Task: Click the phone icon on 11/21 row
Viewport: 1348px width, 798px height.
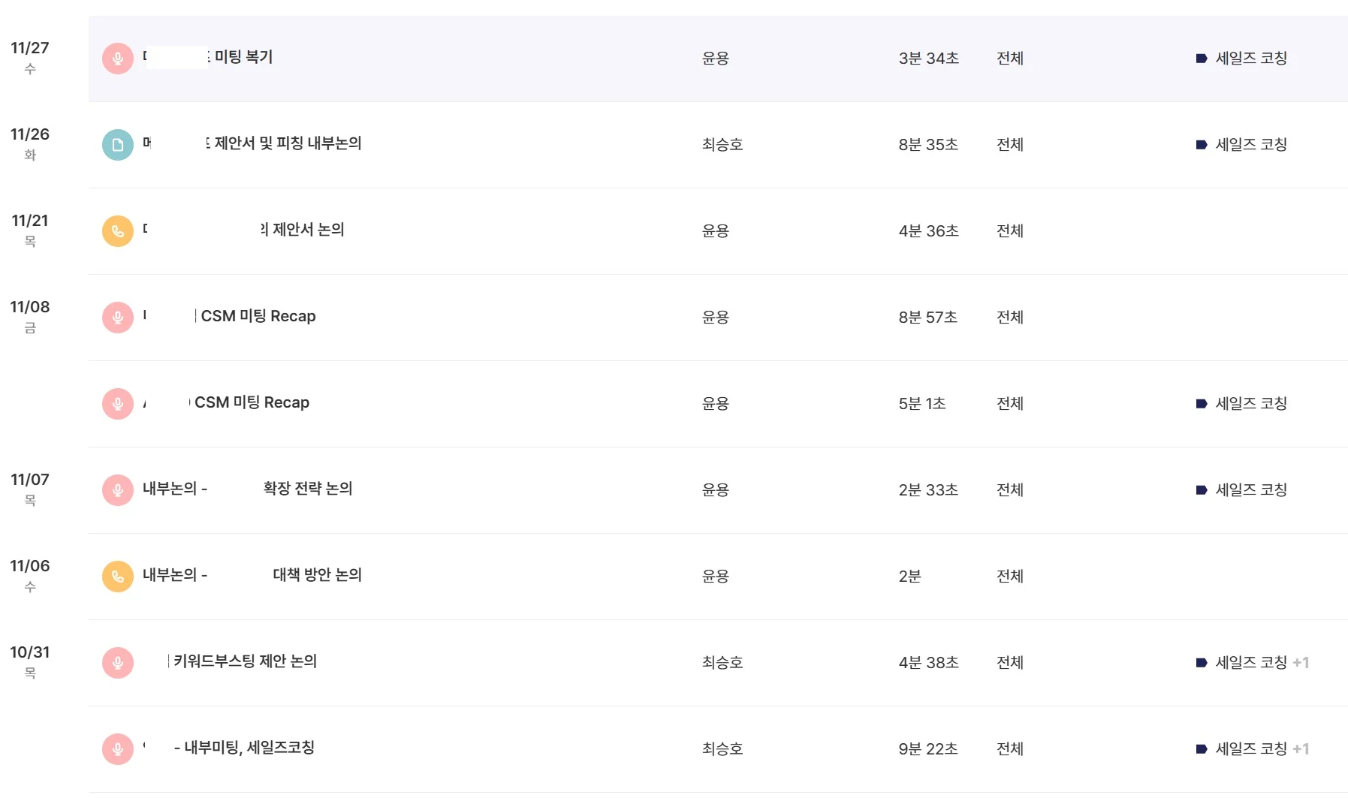Action: click(118, 231)
